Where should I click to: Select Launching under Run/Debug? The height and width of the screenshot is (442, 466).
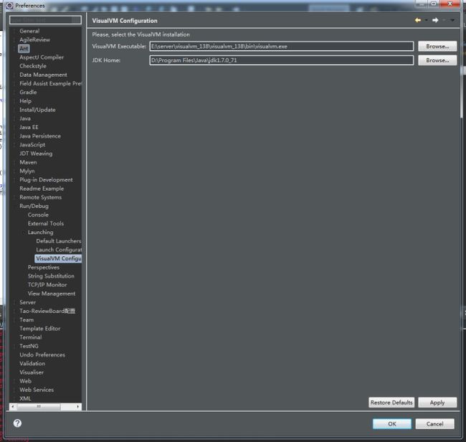[40, 232]
